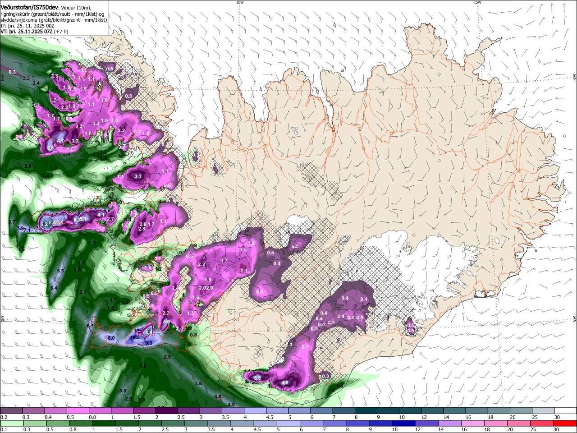Click snow scale swatch between 0.2 and 0.3
577x433 pixels.
coord(12,411)
